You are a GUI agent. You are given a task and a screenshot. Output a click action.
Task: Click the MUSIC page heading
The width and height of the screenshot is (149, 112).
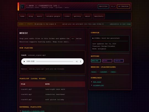tap(23, 33)
